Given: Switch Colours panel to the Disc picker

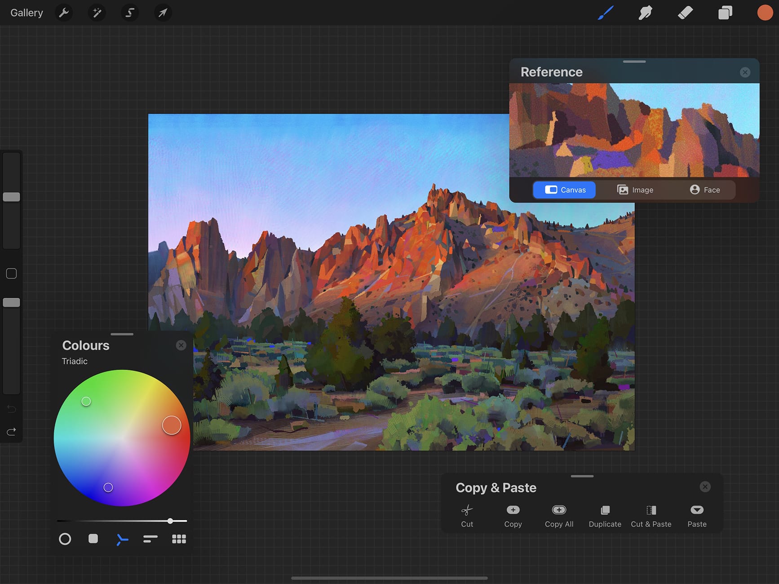Looking at the screenshot, I should [x=64, y=538].
